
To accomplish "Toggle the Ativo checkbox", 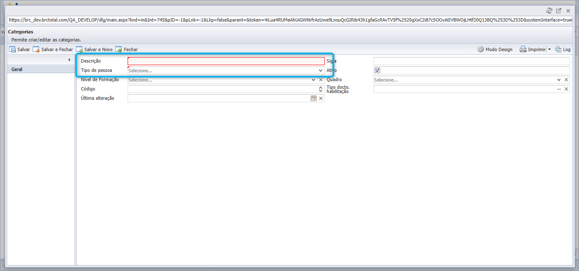I will coord(378,71).
